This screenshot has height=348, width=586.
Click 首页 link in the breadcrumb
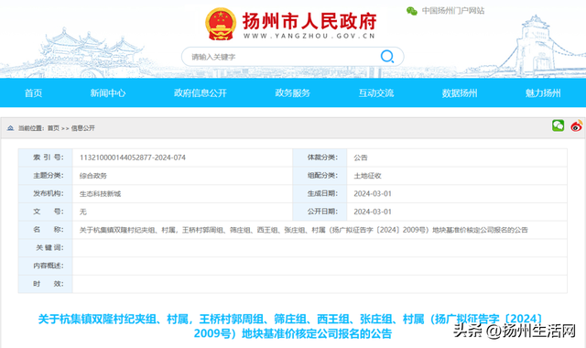53,128
